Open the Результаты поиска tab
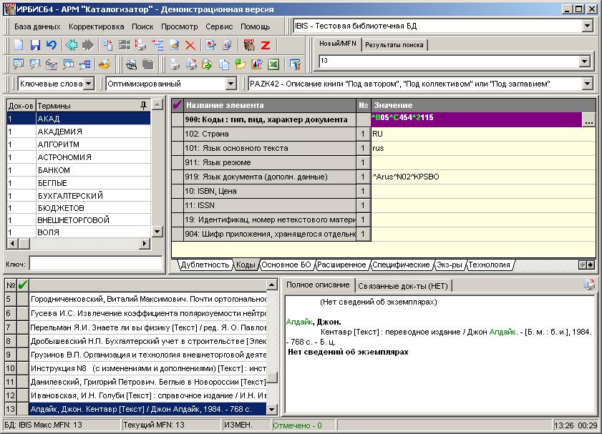602x434 pixels. pos(394,45)
